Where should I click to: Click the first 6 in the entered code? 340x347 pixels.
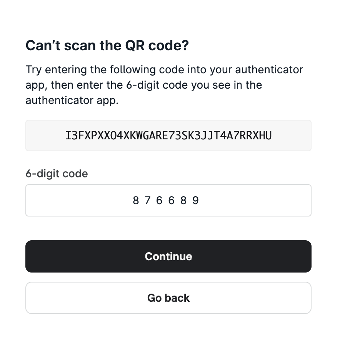(159, 200)
